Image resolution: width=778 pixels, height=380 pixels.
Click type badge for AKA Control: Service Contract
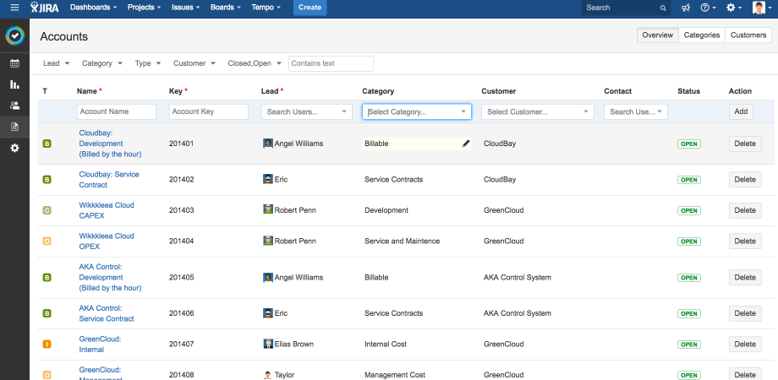click(47, 313)
